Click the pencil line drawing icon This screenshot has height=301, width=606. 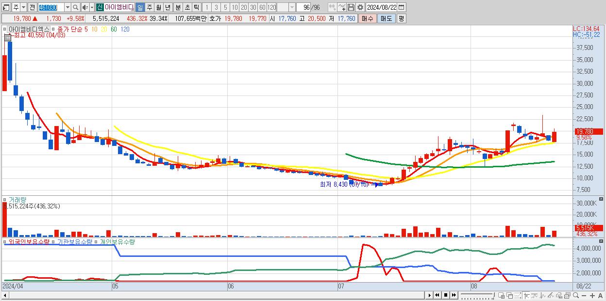[551, 295]
